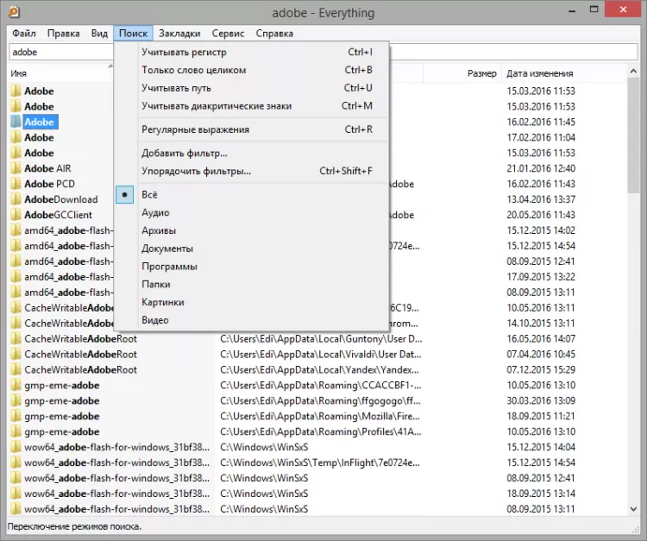This screenshot has width=647, height=541.
Task: Select the Аудио filter
Action: pyautogui.click(x=252, y=212)
